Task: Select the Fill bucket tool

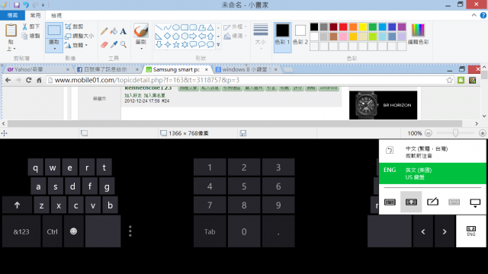Action: pyautogui.click(x=114, y=31)
